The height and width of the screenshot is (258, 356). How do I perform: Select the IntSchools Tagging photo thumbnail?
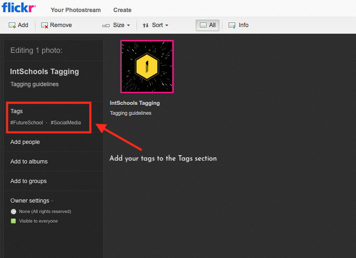[147, 67]
